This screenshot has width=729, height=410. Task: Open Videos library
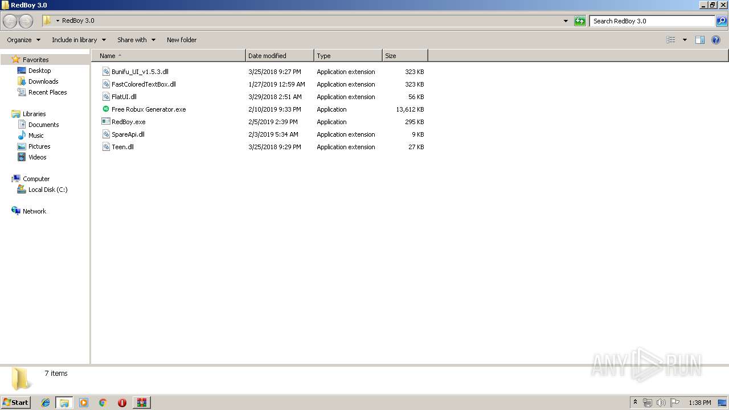click(37, 157)
